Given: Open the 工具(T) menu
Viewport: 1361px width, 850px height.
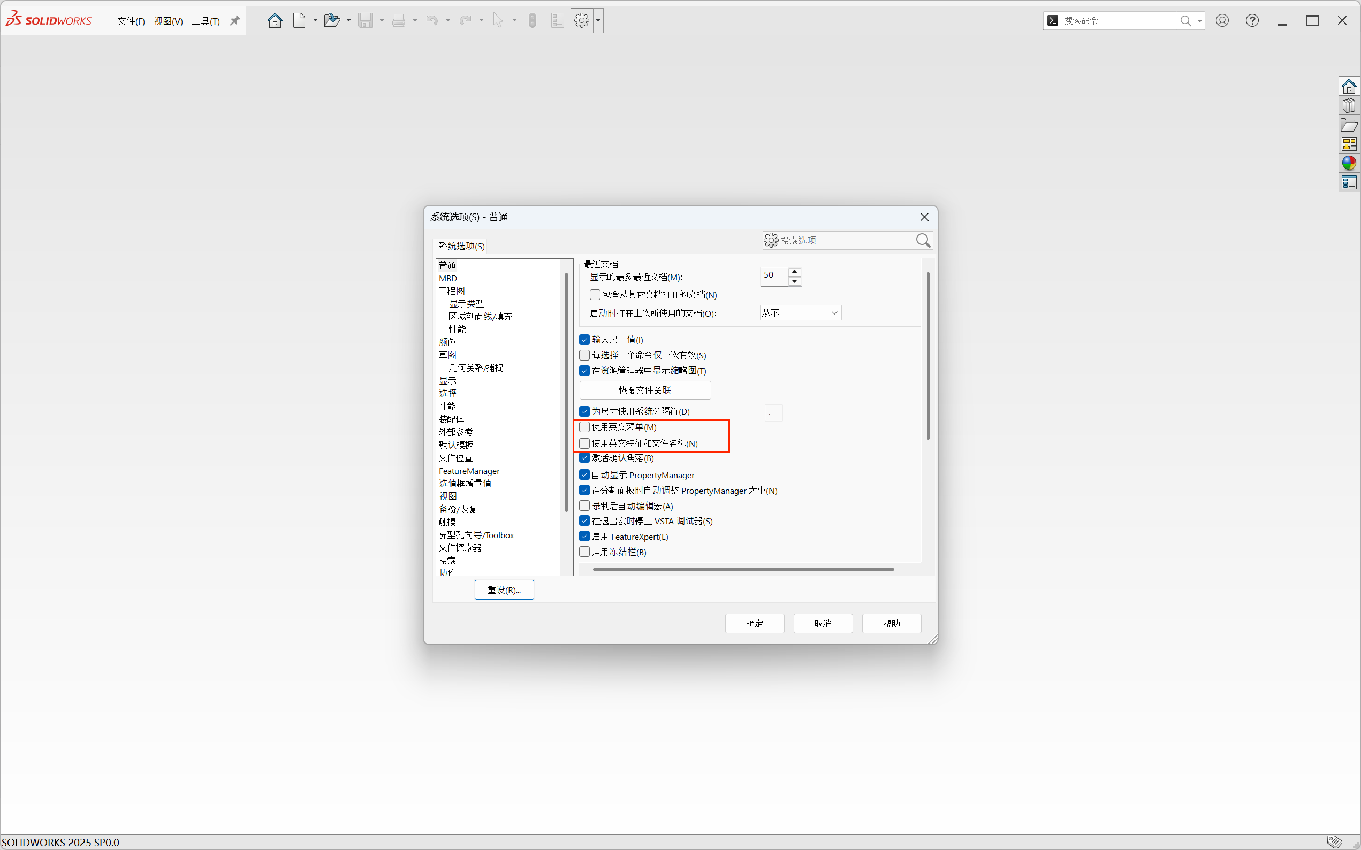Looking at the screenshot, I should [206, 21].
